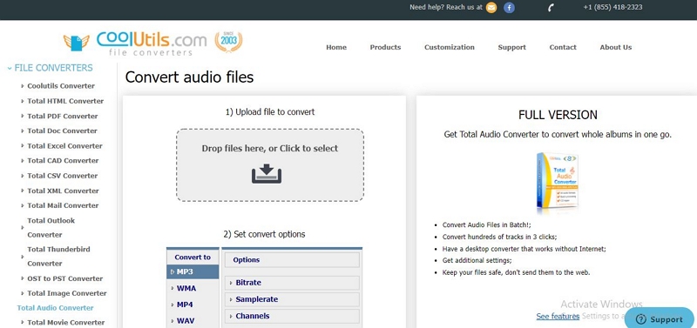This screenshot has height=328, width=697.
Task: Open the Total Outlook Converter link
Action: tap(51, 227)
